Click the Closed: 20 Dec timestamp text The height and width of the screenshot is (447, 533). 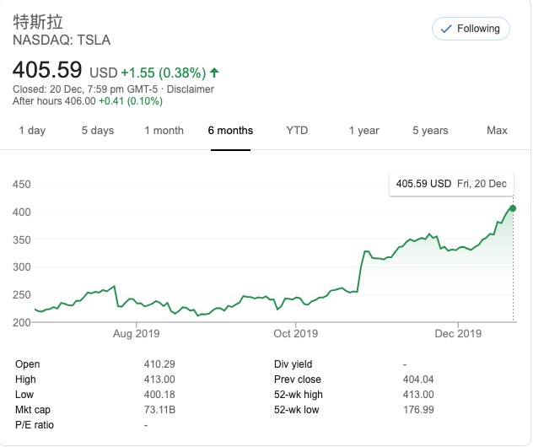tap(85, 89)
